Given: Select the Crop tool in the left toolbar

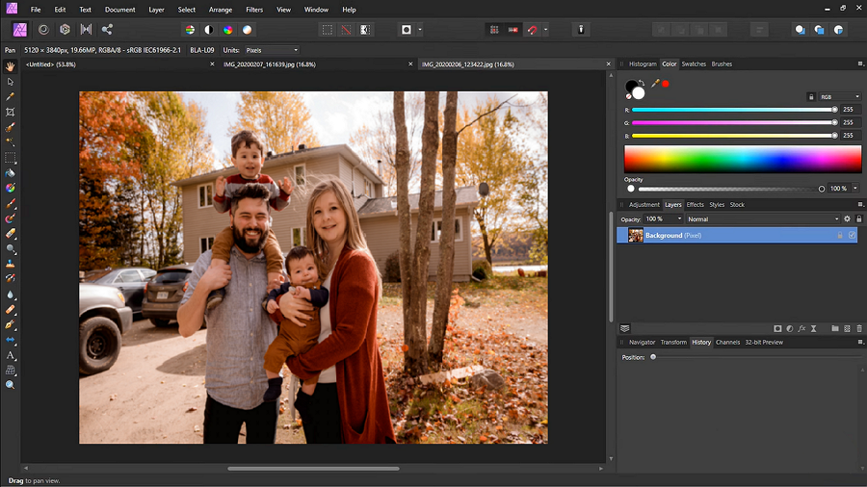Looking at the screenshot, I should [x=11, y=112].
